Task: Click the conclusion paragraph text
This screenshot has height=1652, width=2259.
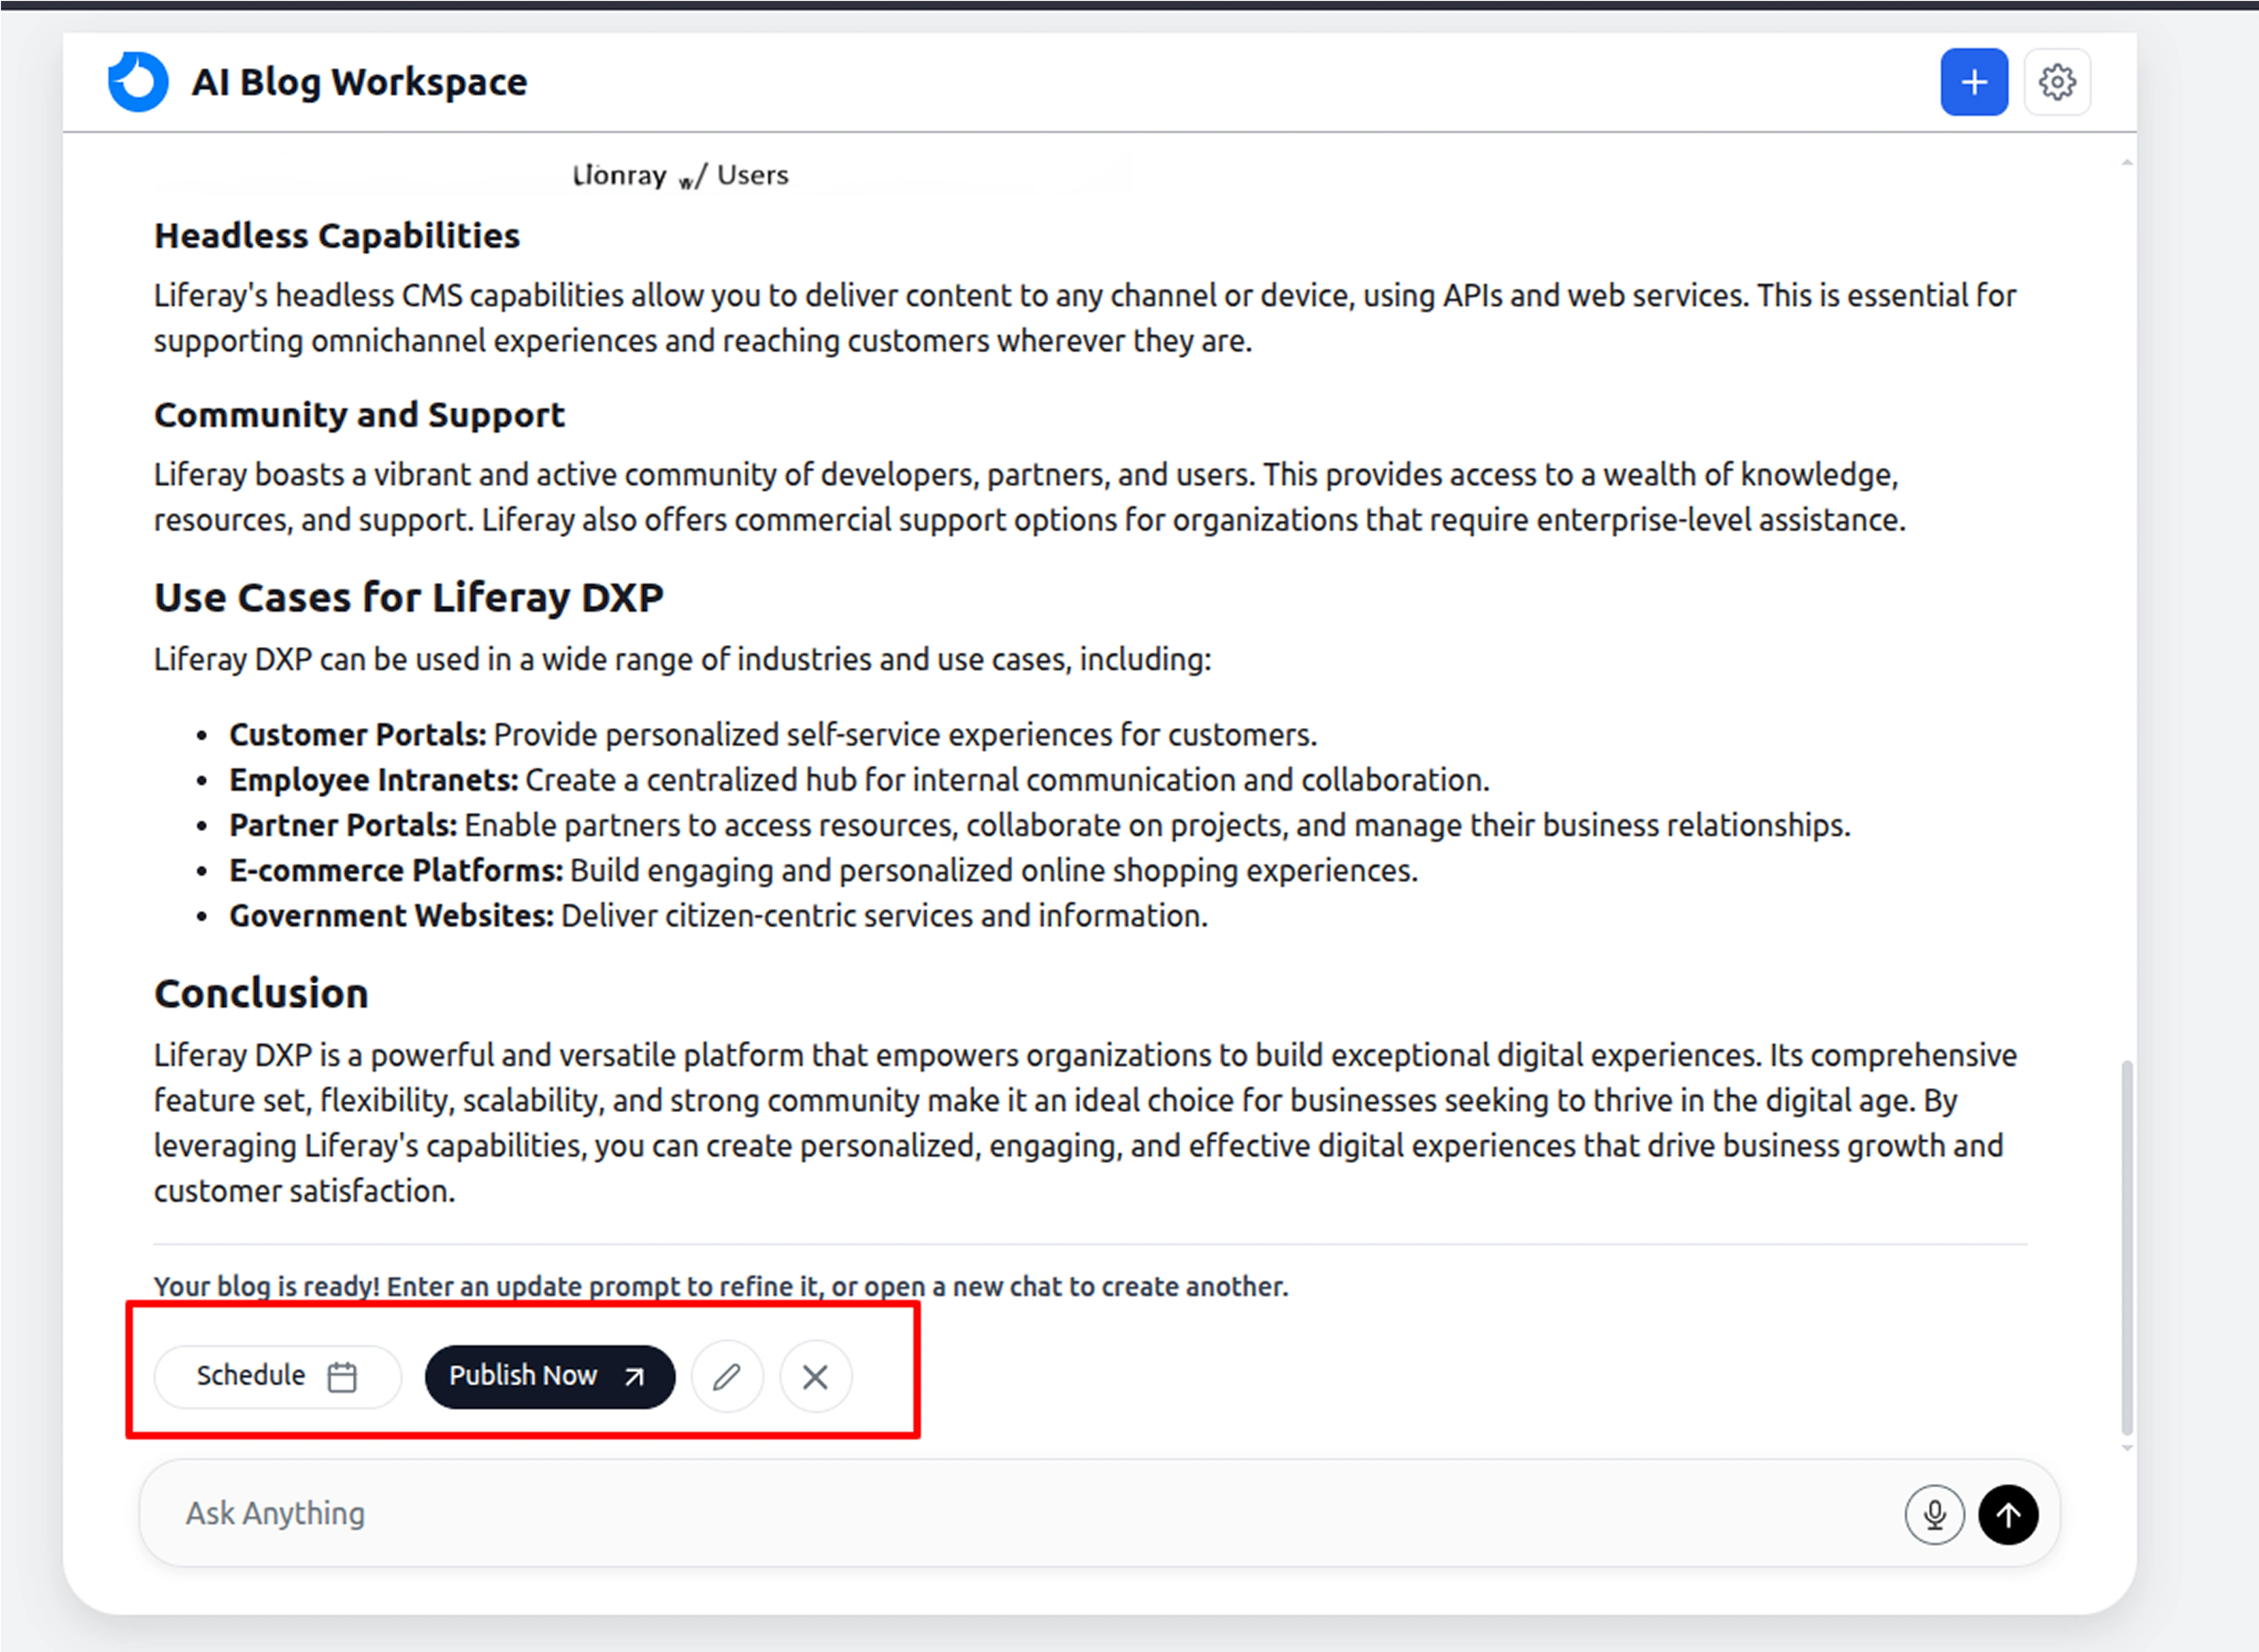Action: 1085,1123
